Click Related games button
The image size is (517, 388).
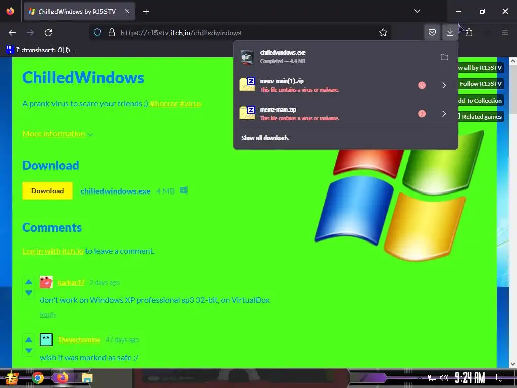[x=480, y=117]
